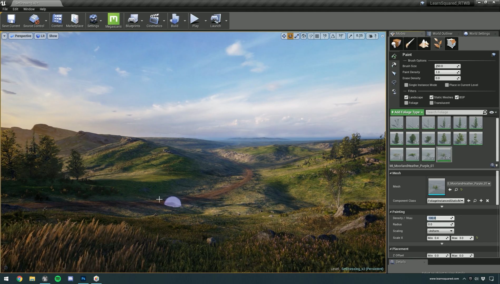Switch to the World Outliner tab
Viewport: 500px width, 284px height.
point(442,34)
